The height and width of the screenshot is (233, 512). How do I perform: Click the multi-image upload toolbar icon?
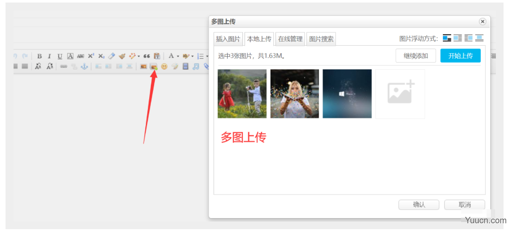point(154,66)
